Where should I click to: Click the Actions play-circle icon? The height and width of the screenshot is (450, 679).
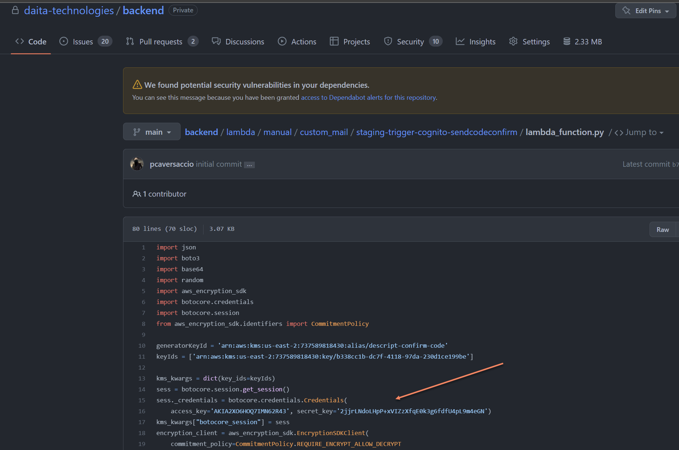click(282, 42)
